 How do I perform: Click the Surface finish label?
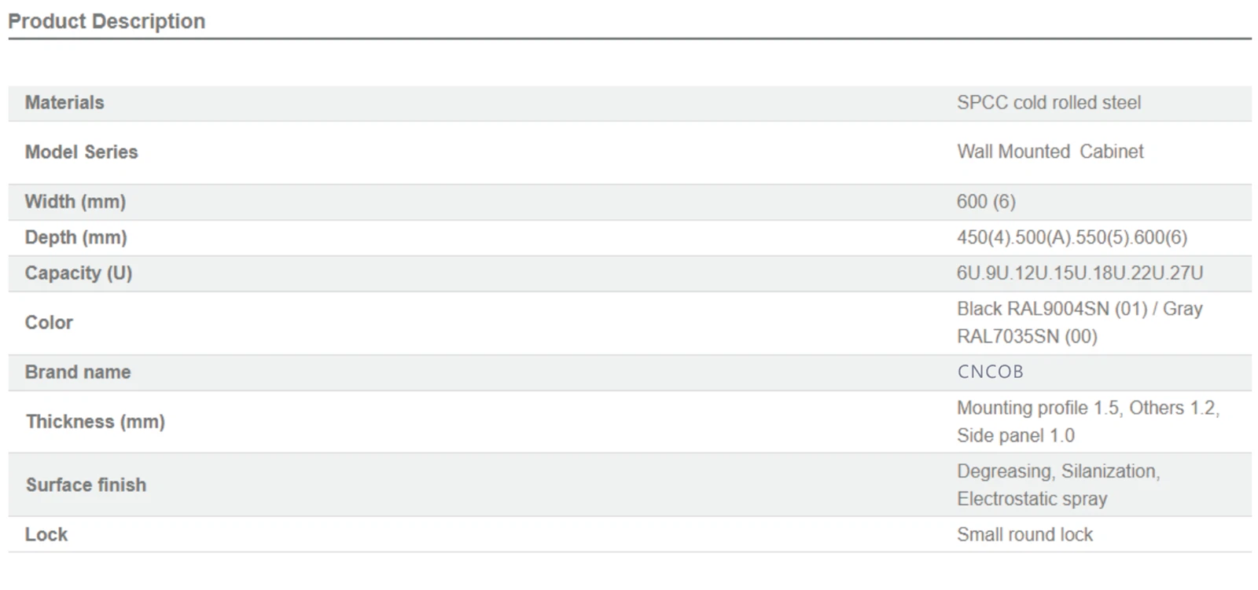tap(86, 485)
